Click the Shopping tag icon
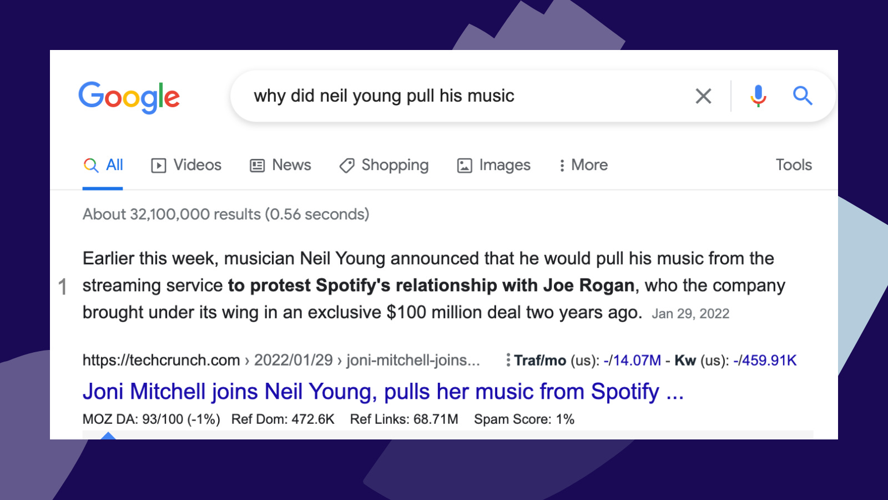 346,165
